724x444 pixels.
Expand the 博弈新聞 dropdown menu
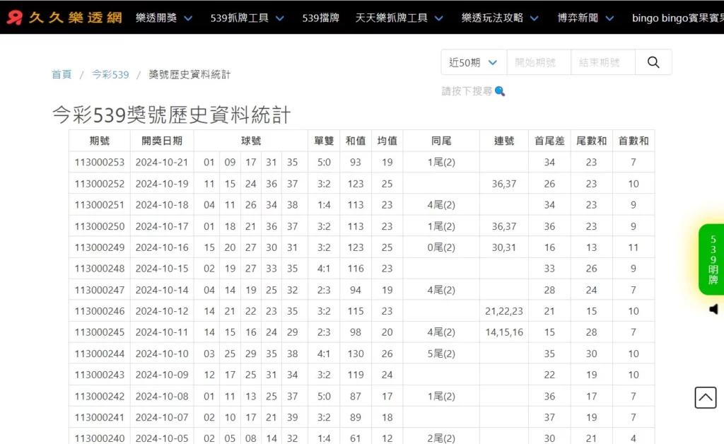click(x=580, y=18)
